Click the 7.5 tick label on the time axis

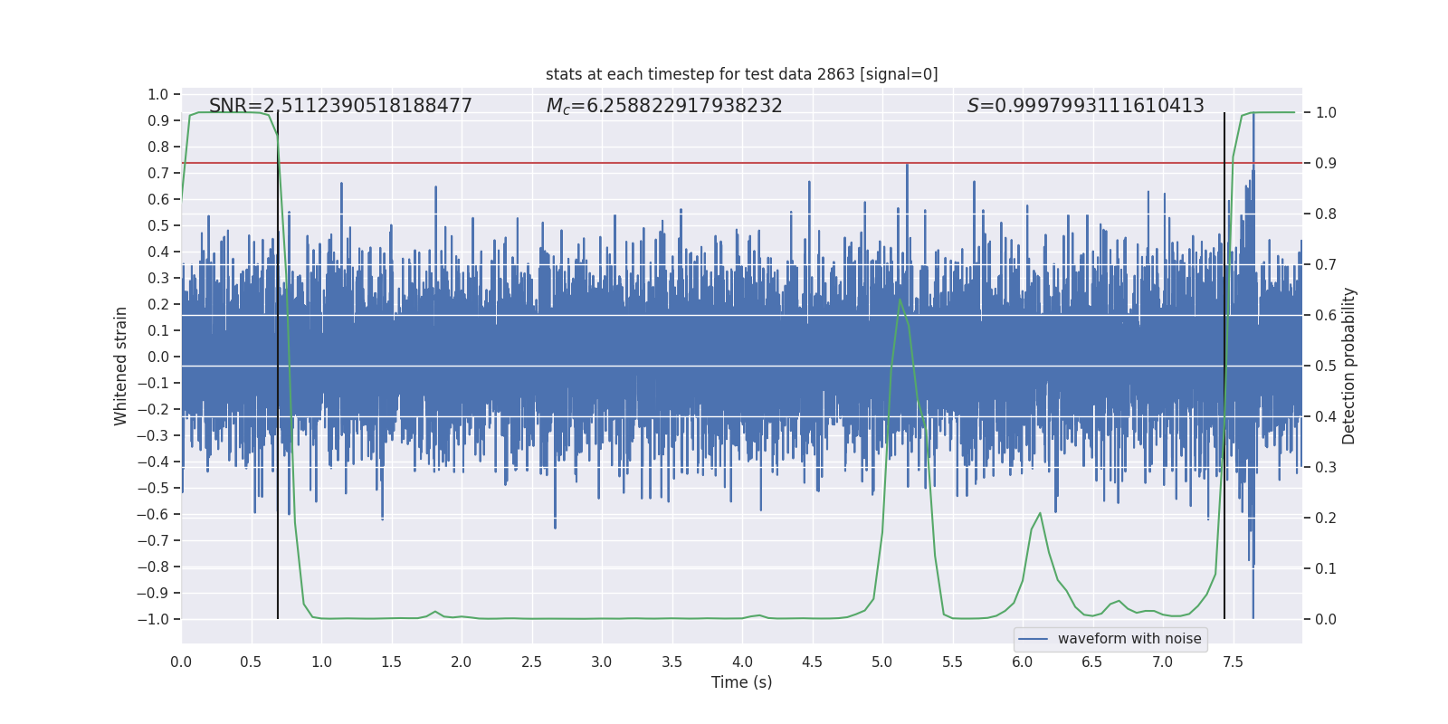[1233, 662]
